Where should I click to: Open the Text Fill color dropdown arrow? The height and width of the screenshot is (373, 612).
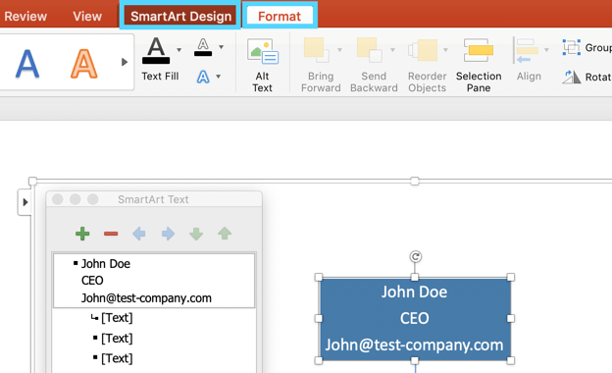[178, 50]
